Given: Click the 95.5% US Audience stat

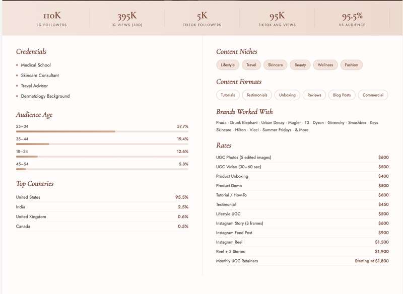Looking at the screenshot, I should [352, 19].
